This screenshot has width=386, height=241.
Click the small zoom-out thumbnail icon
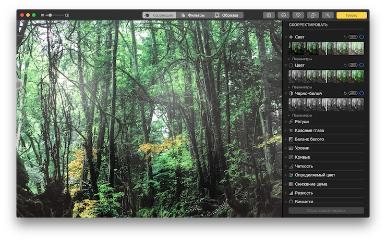[42, 15]
